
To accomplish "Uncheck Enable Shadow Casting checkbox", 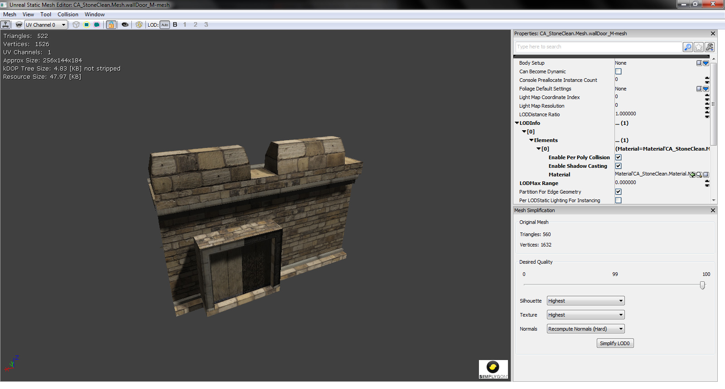I will [618, 166].
